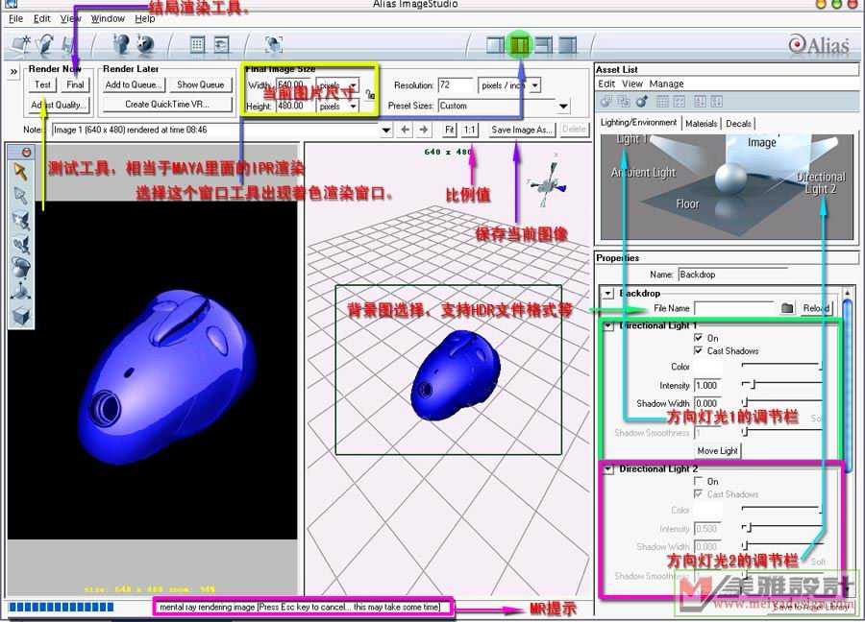Select the arrow pick tool in viewport palette
This screenshot has height=622, width=865.
tap(20, 171)
